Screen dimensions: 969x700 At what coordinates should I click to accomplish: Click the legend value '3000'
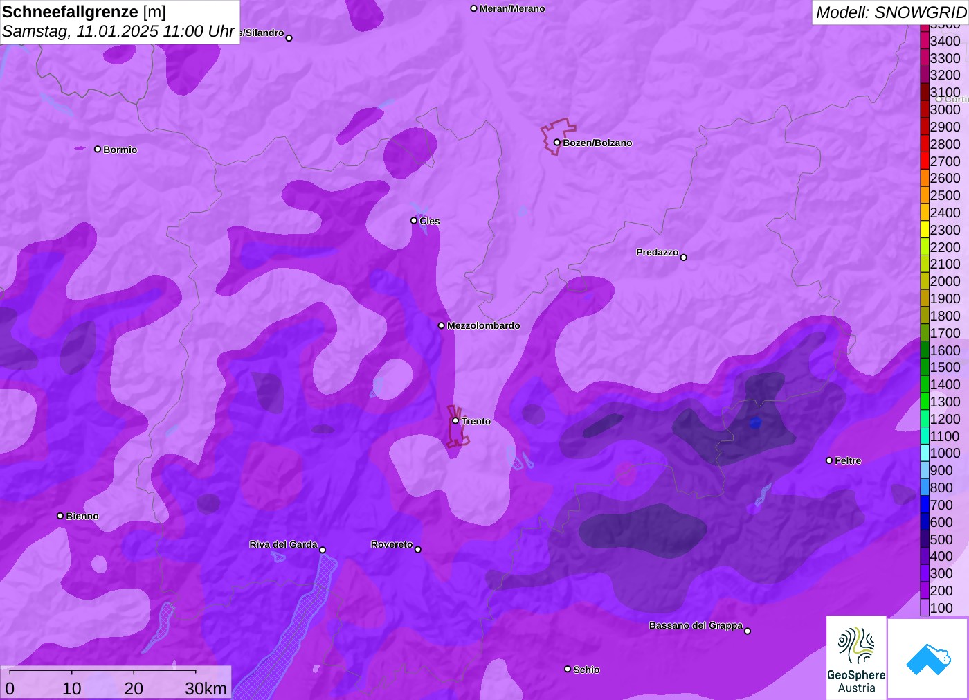tap(945, 109)
